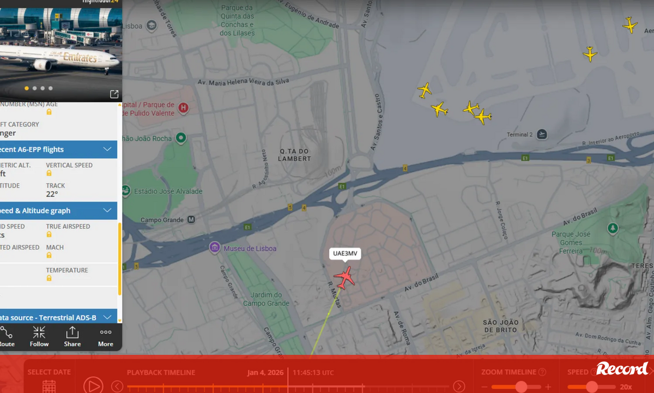Viewport: 654px width, 393px height.
Task: Click the UAE3MV callsign label
Action: click(344, 253)
